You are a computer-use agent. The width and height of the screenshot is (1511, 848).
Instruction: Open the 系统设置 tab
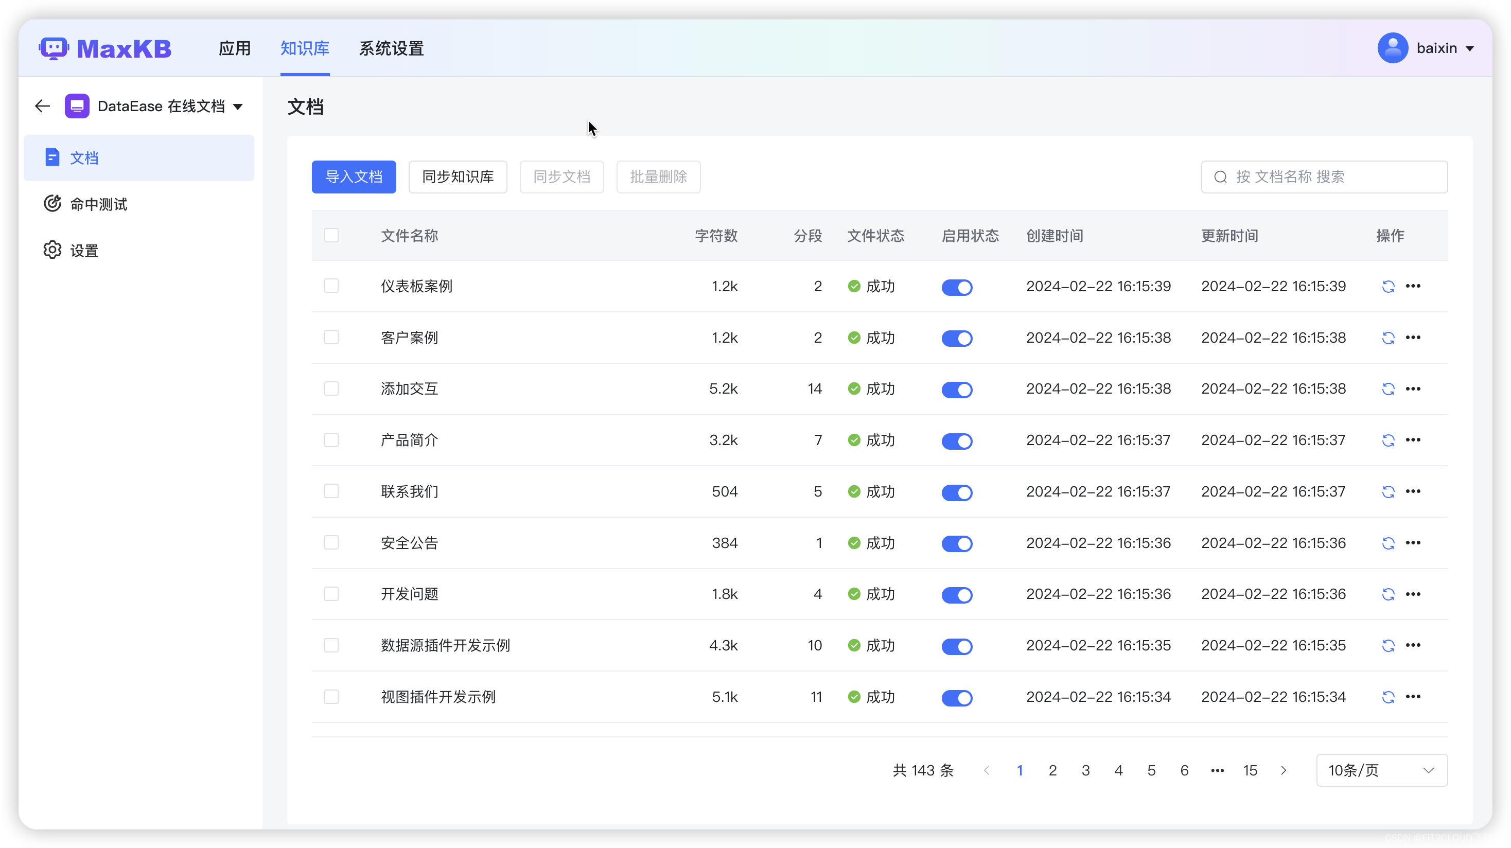pos(391,48)
